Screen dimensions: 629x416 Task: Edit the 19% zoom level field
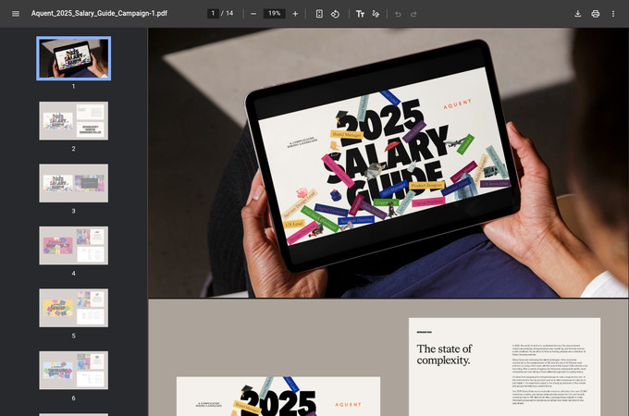(x=275, y=13)
